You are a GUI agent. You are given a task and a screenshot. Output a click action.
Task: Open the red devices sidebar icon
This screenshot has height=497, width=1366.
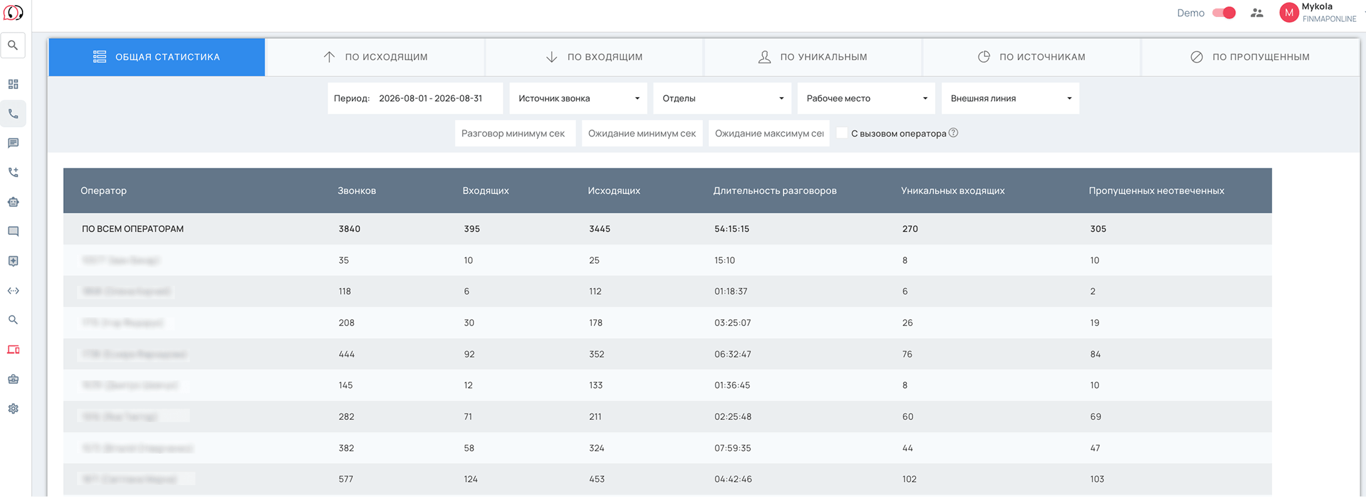pos(13,349)
